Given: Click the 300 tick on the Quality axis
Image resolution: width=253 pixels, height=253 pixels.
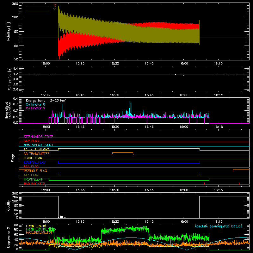Looking at the screenshot, I should [x=15, y=194].
